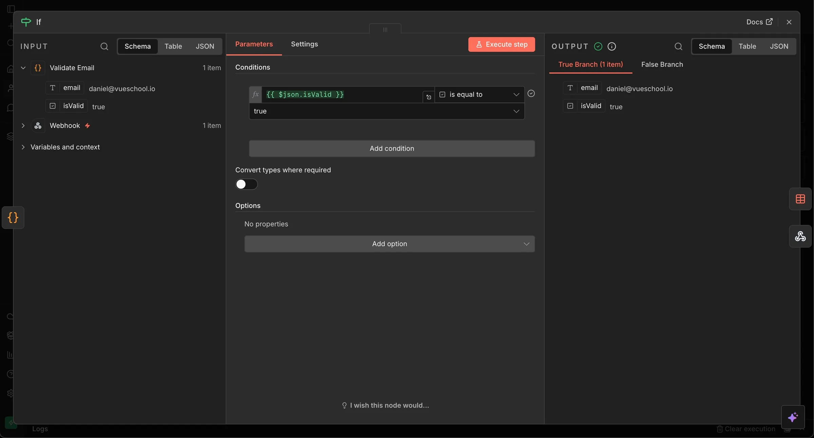The width and height of the screenshot is (814, 438).
Task: Open the Parameters tab
Action: coord(254,44)
